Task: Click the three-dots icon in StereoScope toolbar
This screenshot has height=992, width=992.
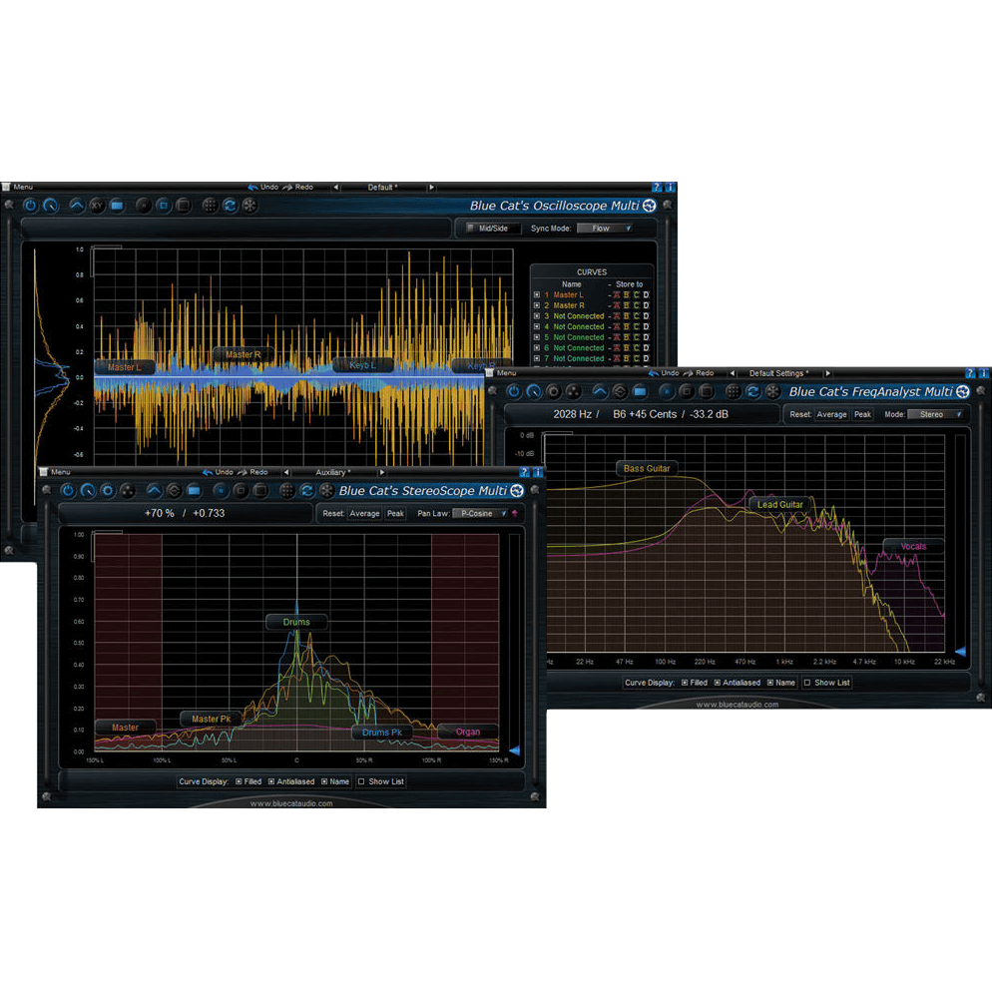Action: coord(127,490)
